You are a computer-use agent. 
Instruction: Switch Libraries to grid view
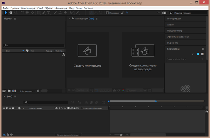tap(198, 54)
